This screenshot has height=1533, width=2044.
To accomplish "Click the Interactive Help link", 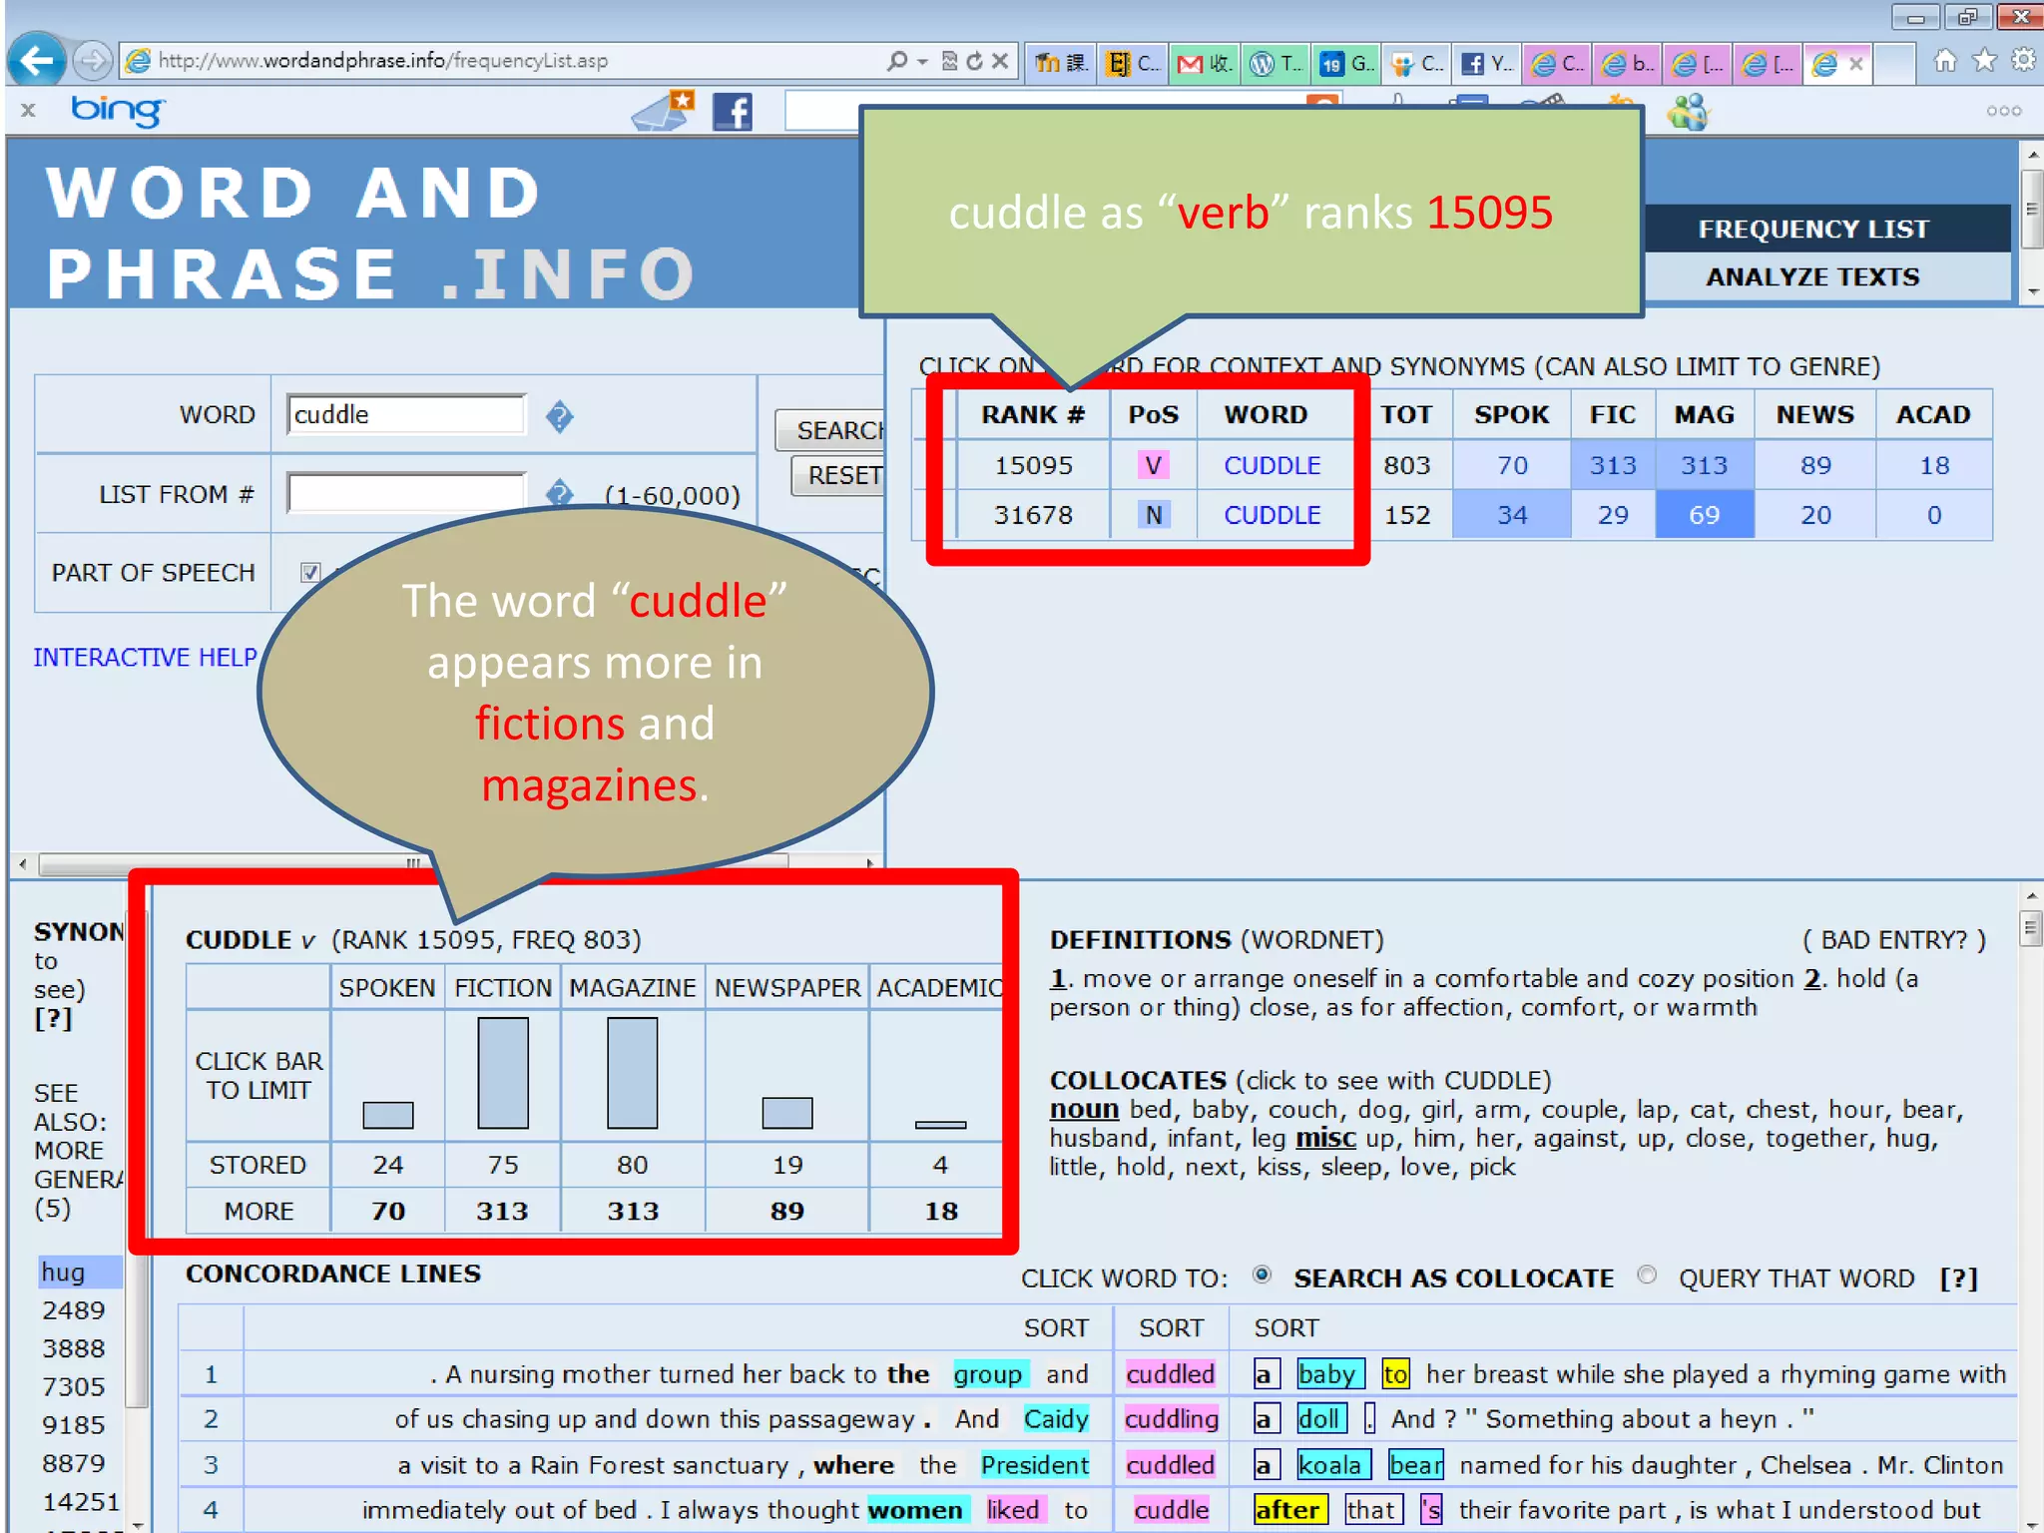I will pyautogui.click(x=145, y=657).
